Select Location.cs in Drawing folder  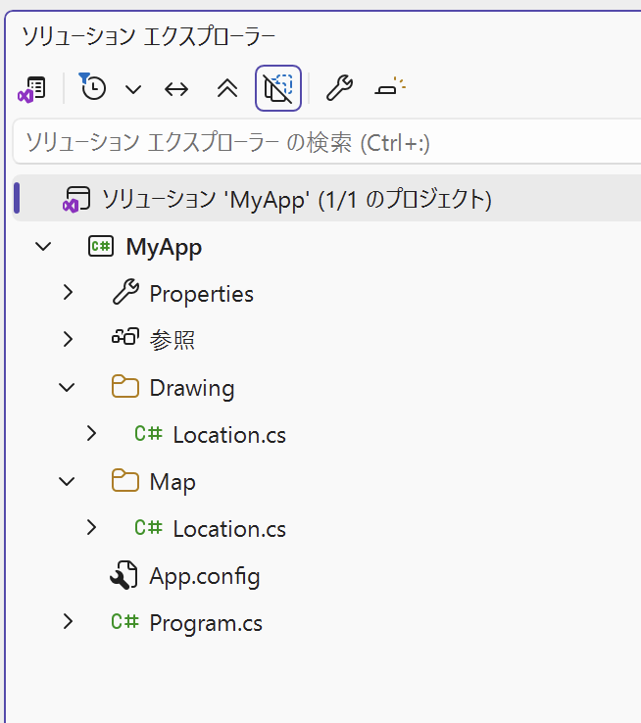click(229, 435)
